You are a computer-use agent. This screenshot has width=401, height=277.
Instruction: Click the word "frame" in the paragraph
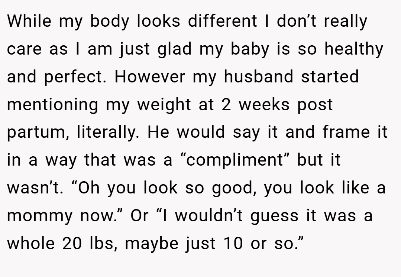346,132
